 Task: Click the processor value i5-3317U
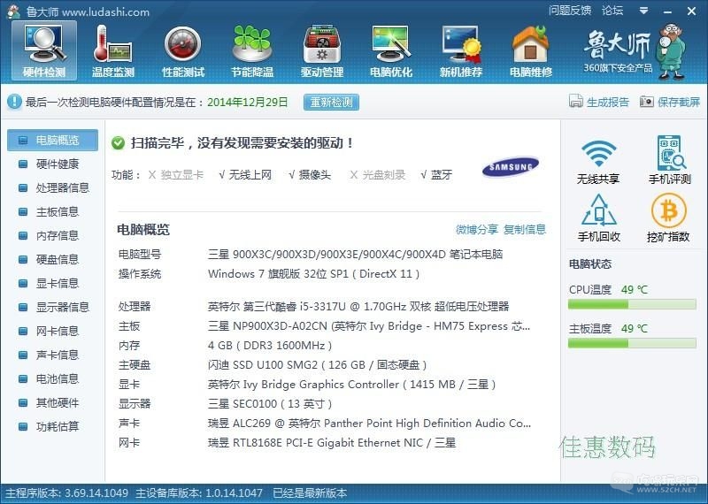coord(358,306)
